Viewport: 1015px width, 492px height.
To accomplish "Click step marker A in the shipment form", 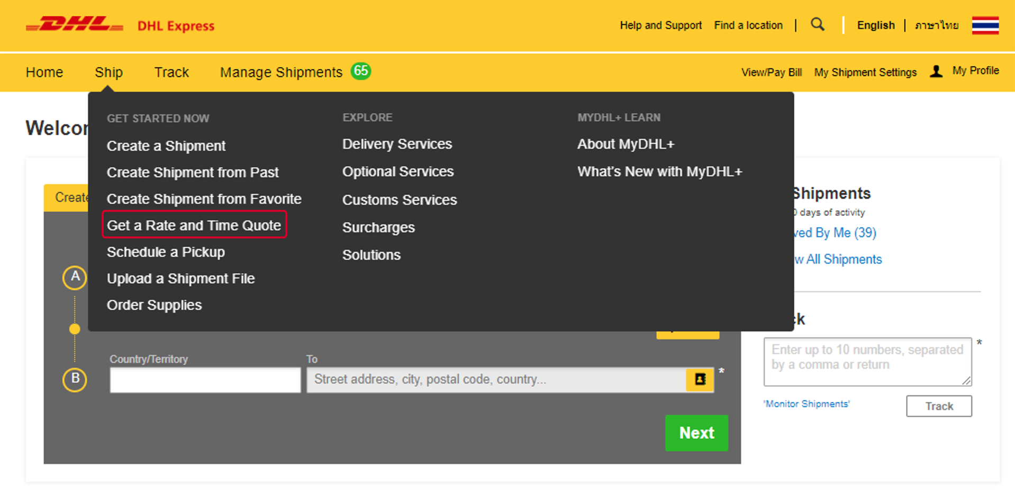I will tap(74, 278).
